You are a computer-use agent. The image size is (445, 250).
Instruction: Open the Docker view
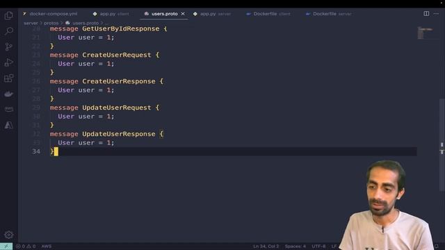coord(9,94)
